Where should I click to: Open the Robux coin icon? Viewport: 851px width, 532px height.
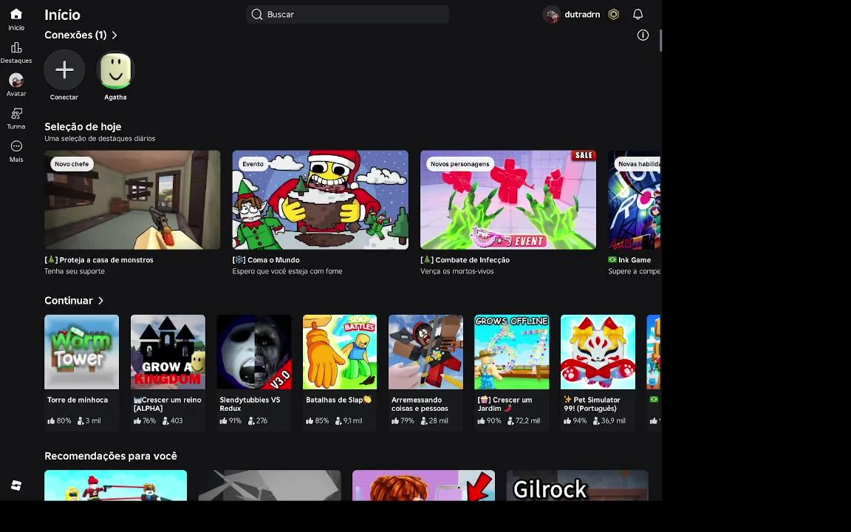click(x=613, y=15)
